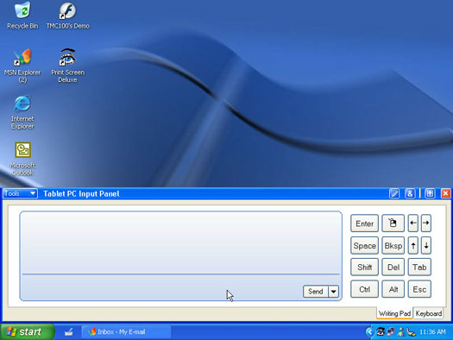This screenshot has height=340, width=453.
Task: Switch to the Keyboard tab
Action: pyautogui.click(x=429, y=313)
